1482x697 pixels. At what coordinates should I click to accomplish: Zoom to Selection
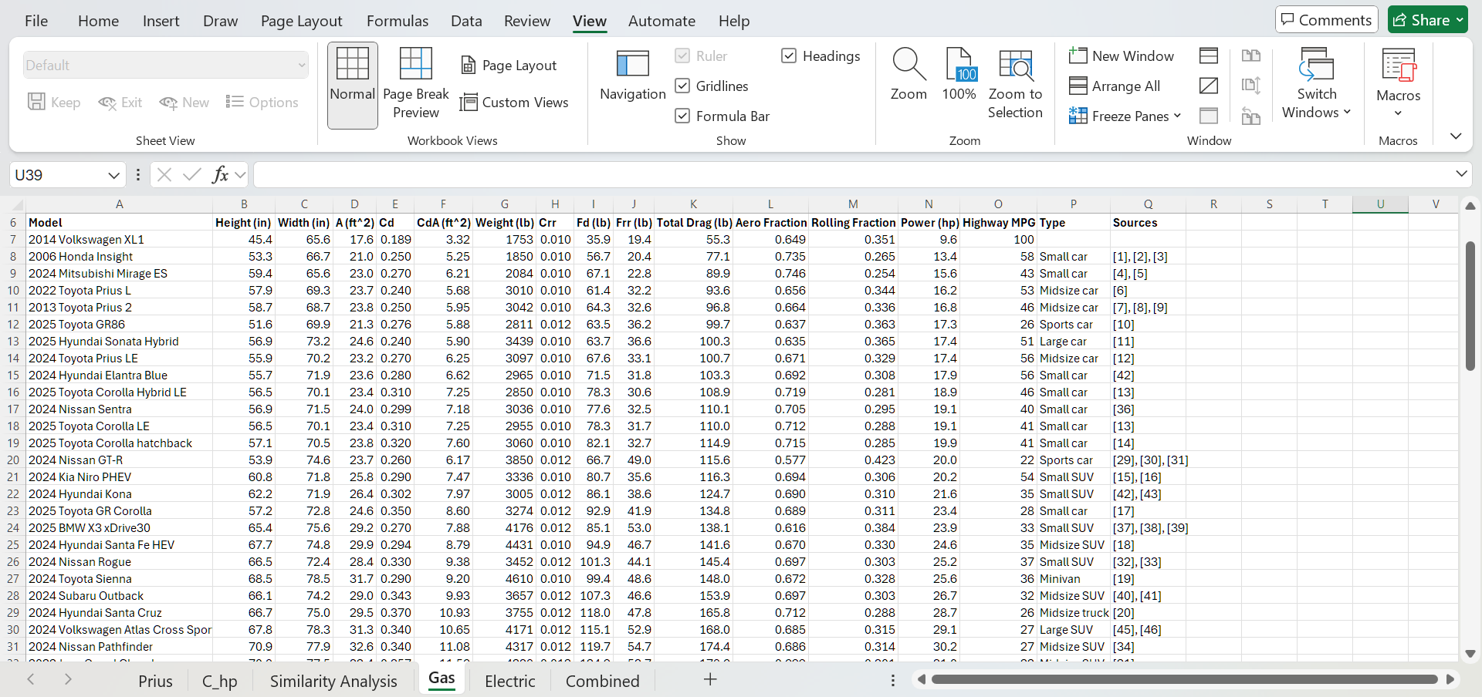click(x=1015, y=83)
